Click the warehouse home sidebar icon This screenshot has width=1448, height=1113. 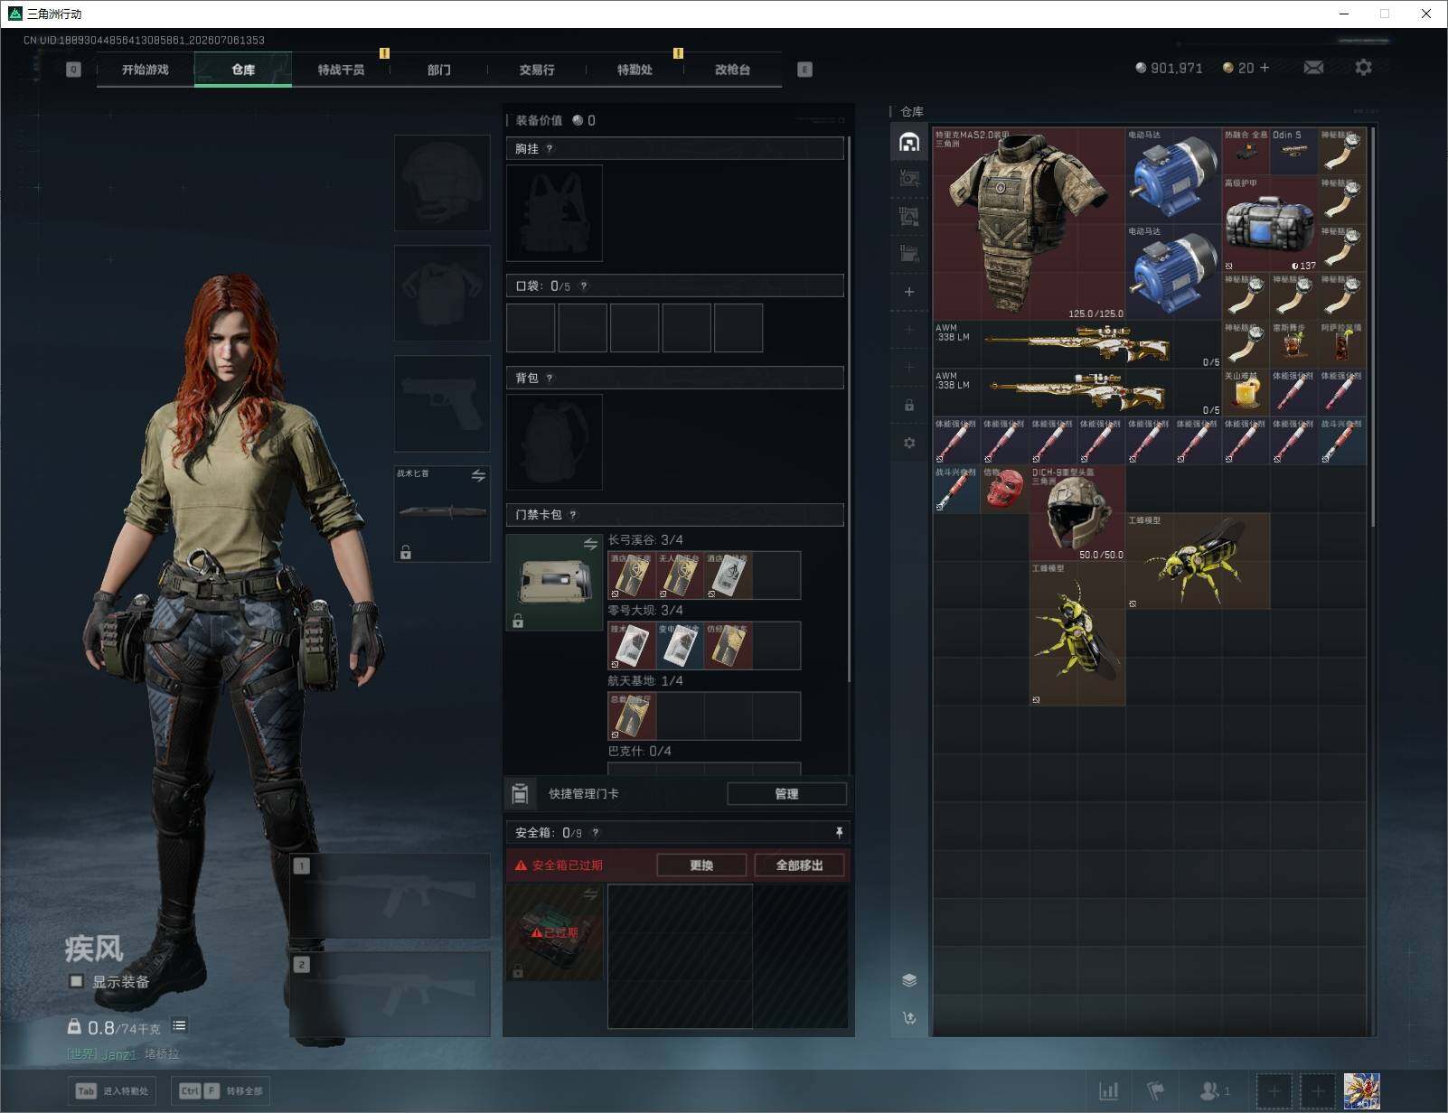point(909,142)
